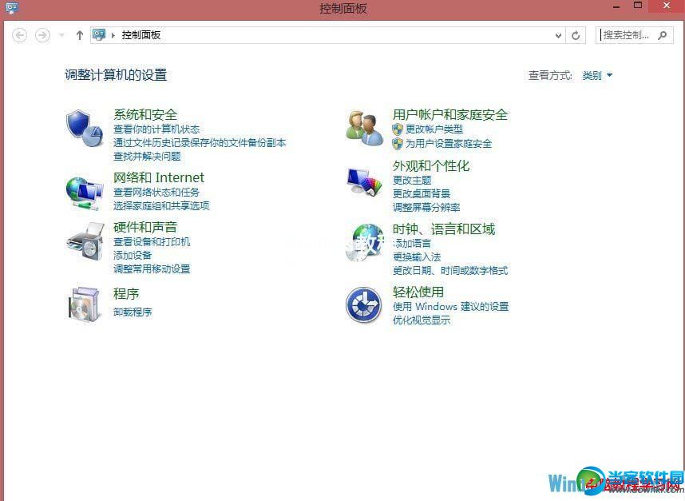The image size is (685, 501).
Task: Open the Hardware and Sound printer icon
Action: [85, 242]
